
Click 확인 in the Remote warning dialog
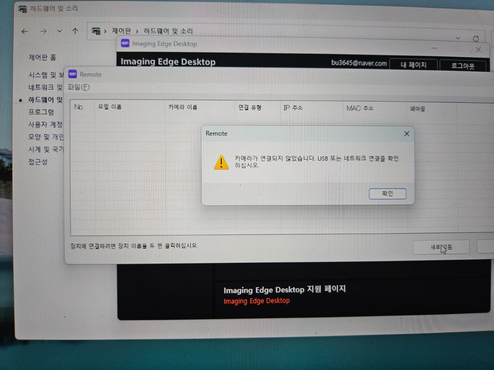(x=387, y=194)
